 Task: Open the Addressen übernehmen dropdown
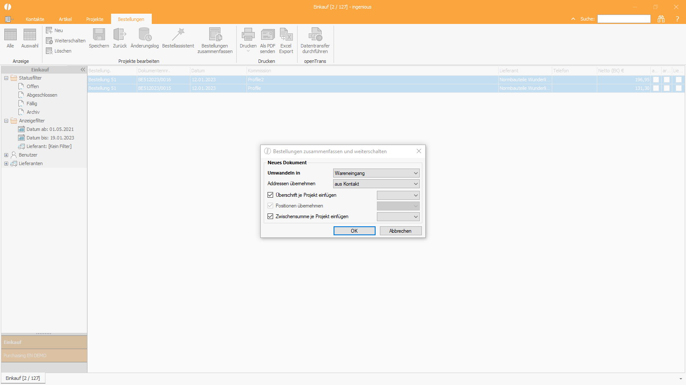[376, 184]
